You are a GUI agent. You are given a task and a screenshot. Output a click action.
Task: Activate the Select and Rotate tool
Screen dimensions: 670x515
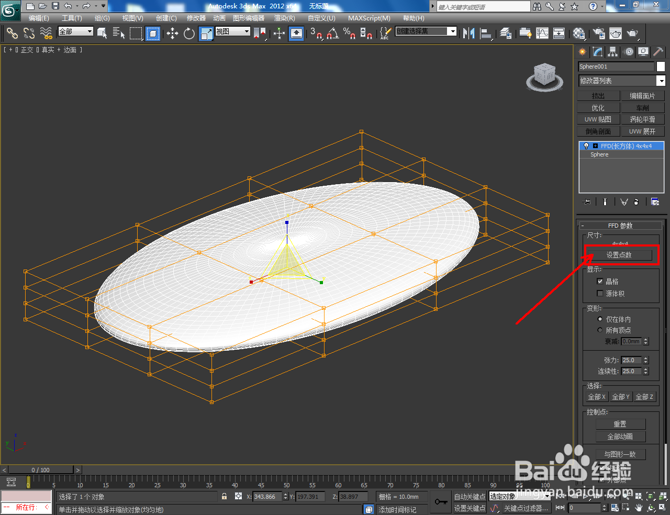(189, 33)
